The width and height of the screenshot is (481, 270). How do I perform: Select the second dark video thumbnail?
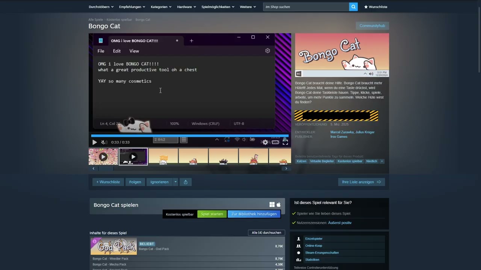(133, 157)
